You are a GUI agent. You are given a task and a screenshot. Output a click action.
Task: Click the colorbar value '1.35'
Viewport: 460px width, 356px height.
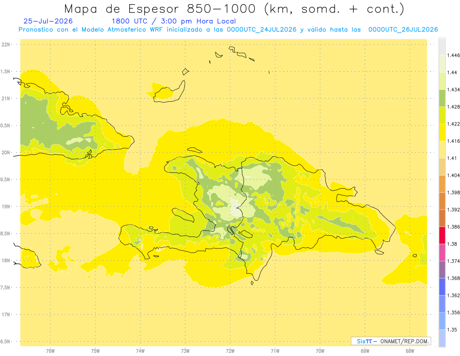[452, 330]
